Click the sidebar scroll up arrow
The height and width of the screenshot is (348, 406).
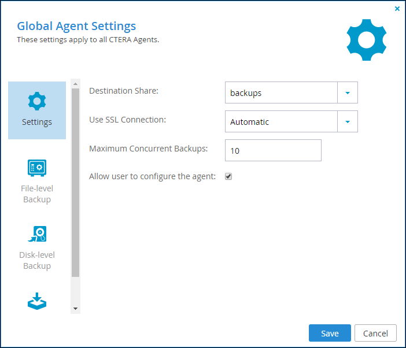tap(75, 84)
